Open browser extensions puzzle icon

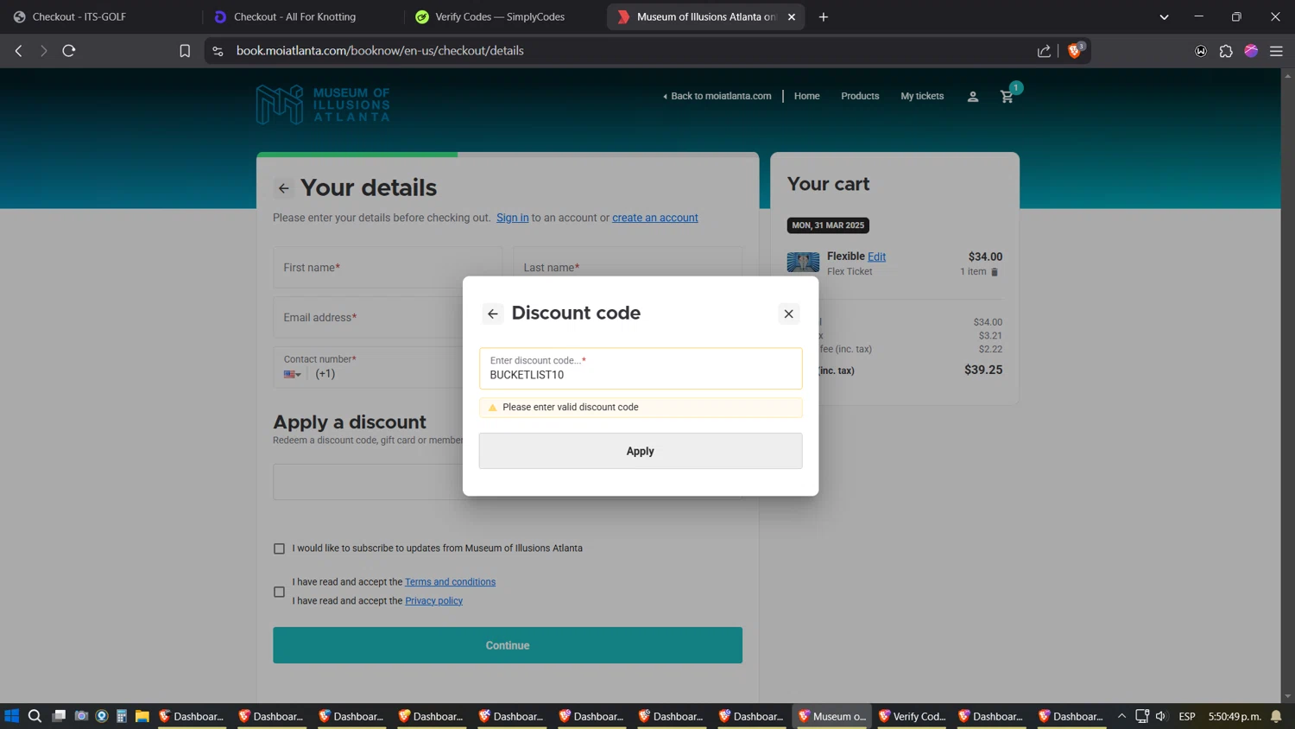pos(1226,51)
